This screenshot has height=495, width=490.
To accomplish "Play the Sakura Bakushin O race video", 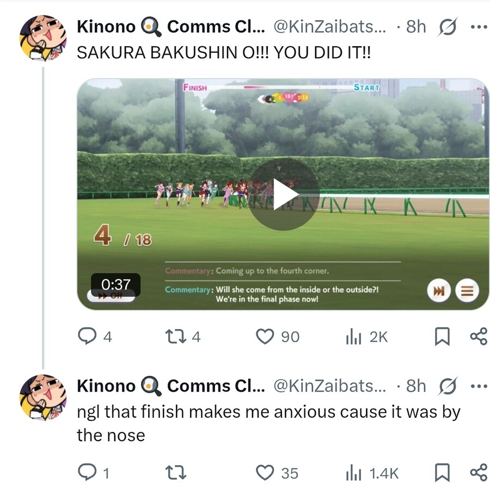I will point(284,194).
